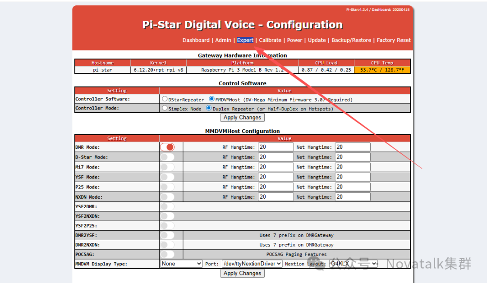Toggle the YSF2NXDN switch

(167, 216)
